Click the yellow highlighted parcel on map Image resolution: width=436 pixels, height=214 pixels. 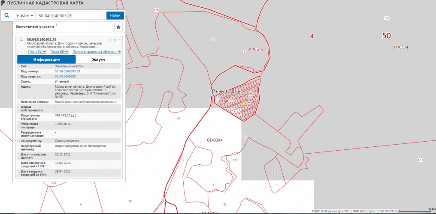tap(244, 103)
